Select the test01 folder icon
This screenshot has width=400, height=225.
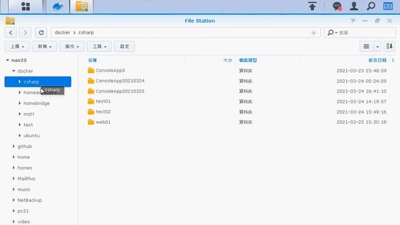(91, 101)
